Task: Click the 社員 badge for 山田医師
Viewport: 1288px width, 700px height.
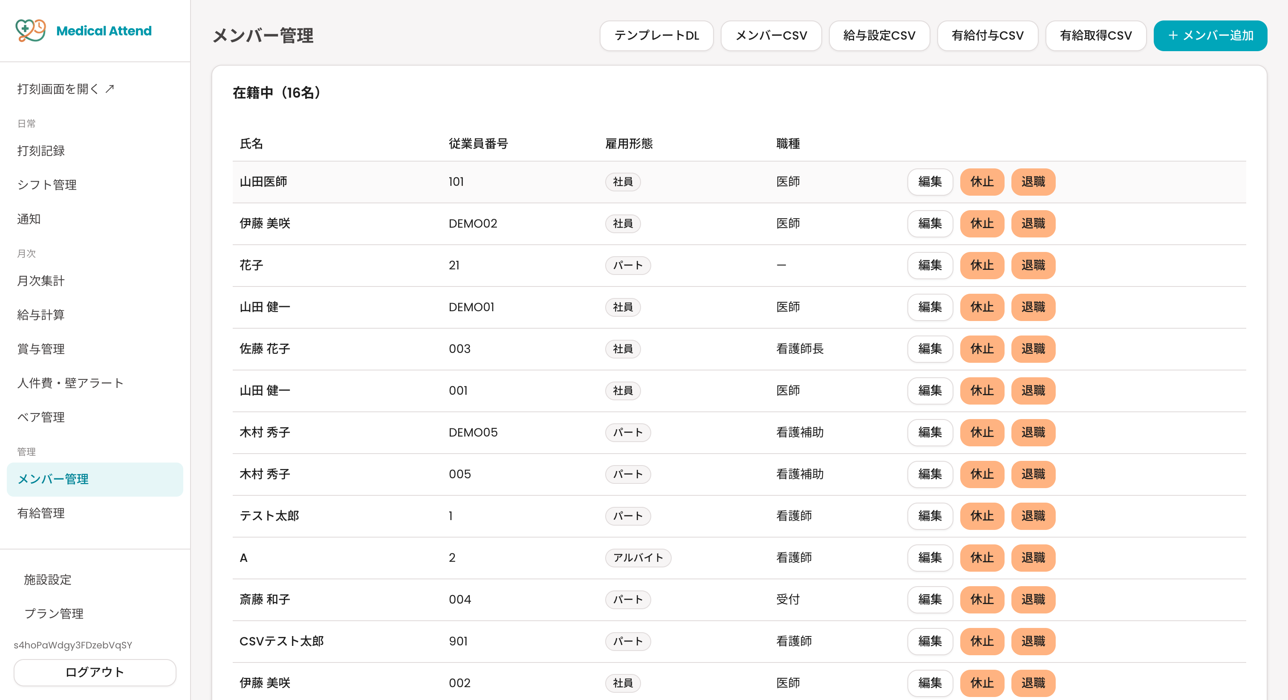Action: (623, 182)
